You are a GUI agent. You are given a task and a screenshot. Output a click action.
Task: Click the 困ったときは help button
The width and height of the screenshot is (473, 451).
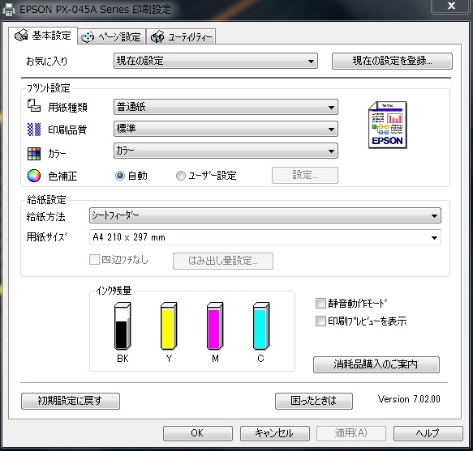(314, 401)
